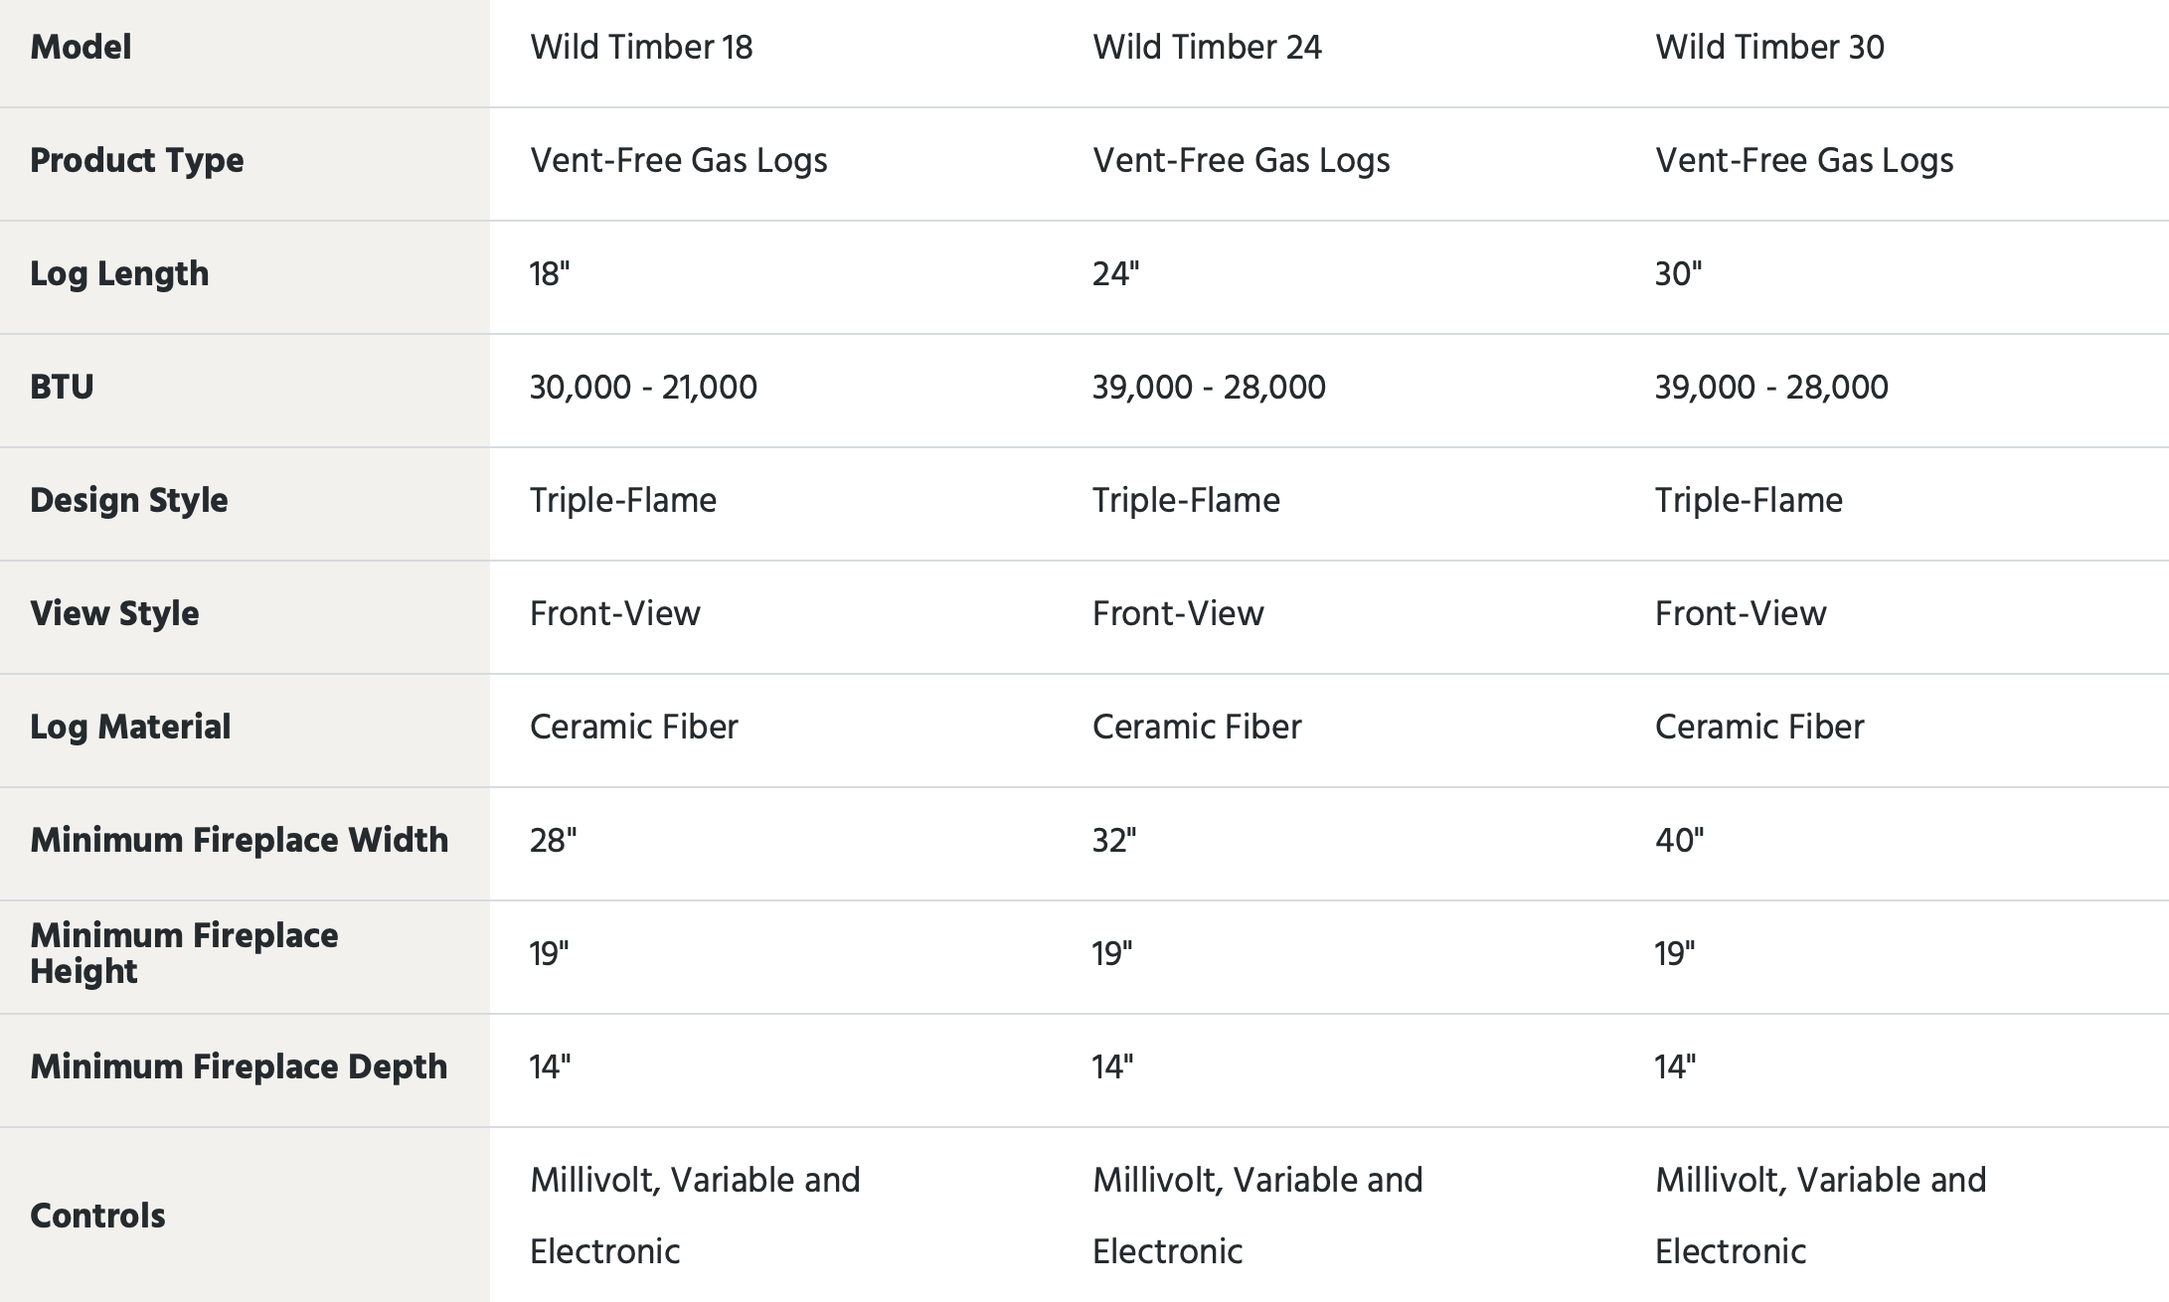
Task: Click the 18" log length value
Action: pyautogui.click(x=550, y=274)
